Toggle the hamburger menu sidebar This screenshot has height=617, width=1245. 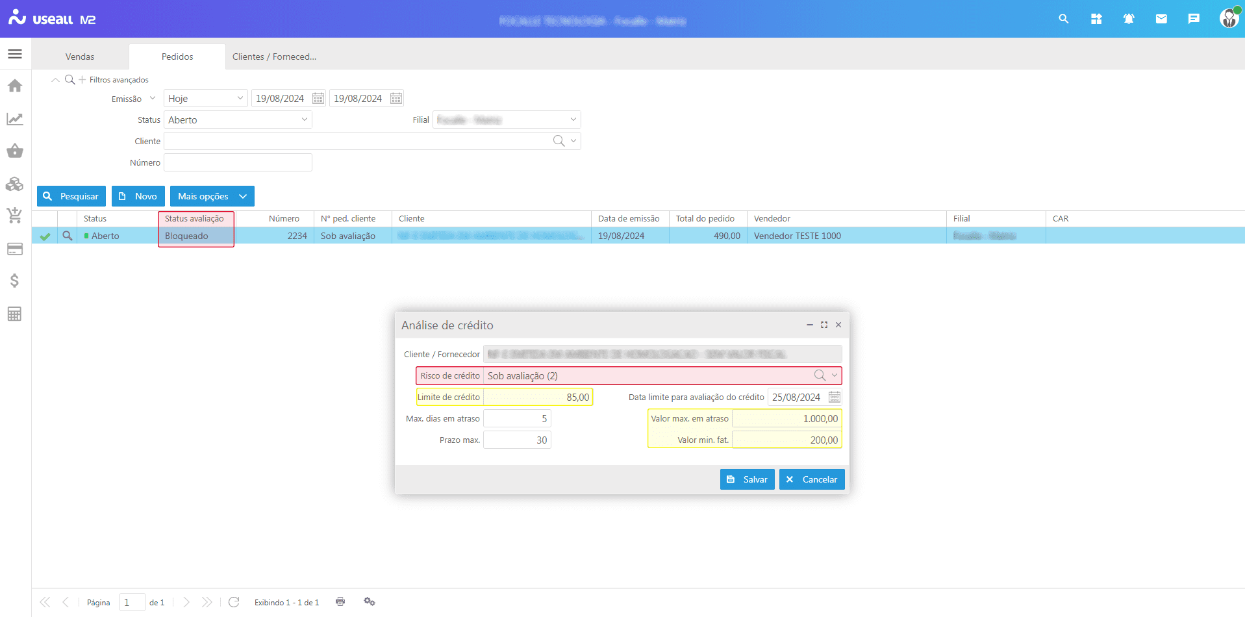tap(15, 54)
